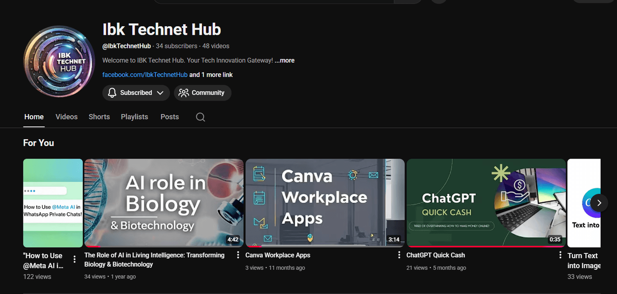Click the @IbkTechnetHub handle
Viewport: 617px width, 294px height.
[x=126, y=46]
